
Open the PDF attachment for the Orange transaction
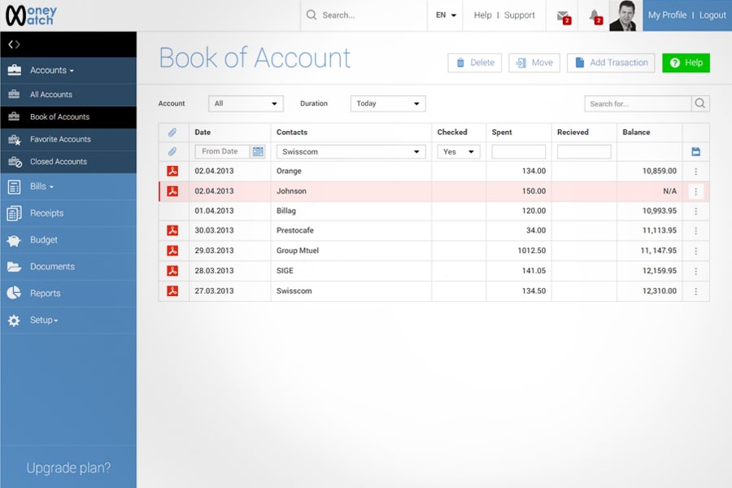[172, 171]
